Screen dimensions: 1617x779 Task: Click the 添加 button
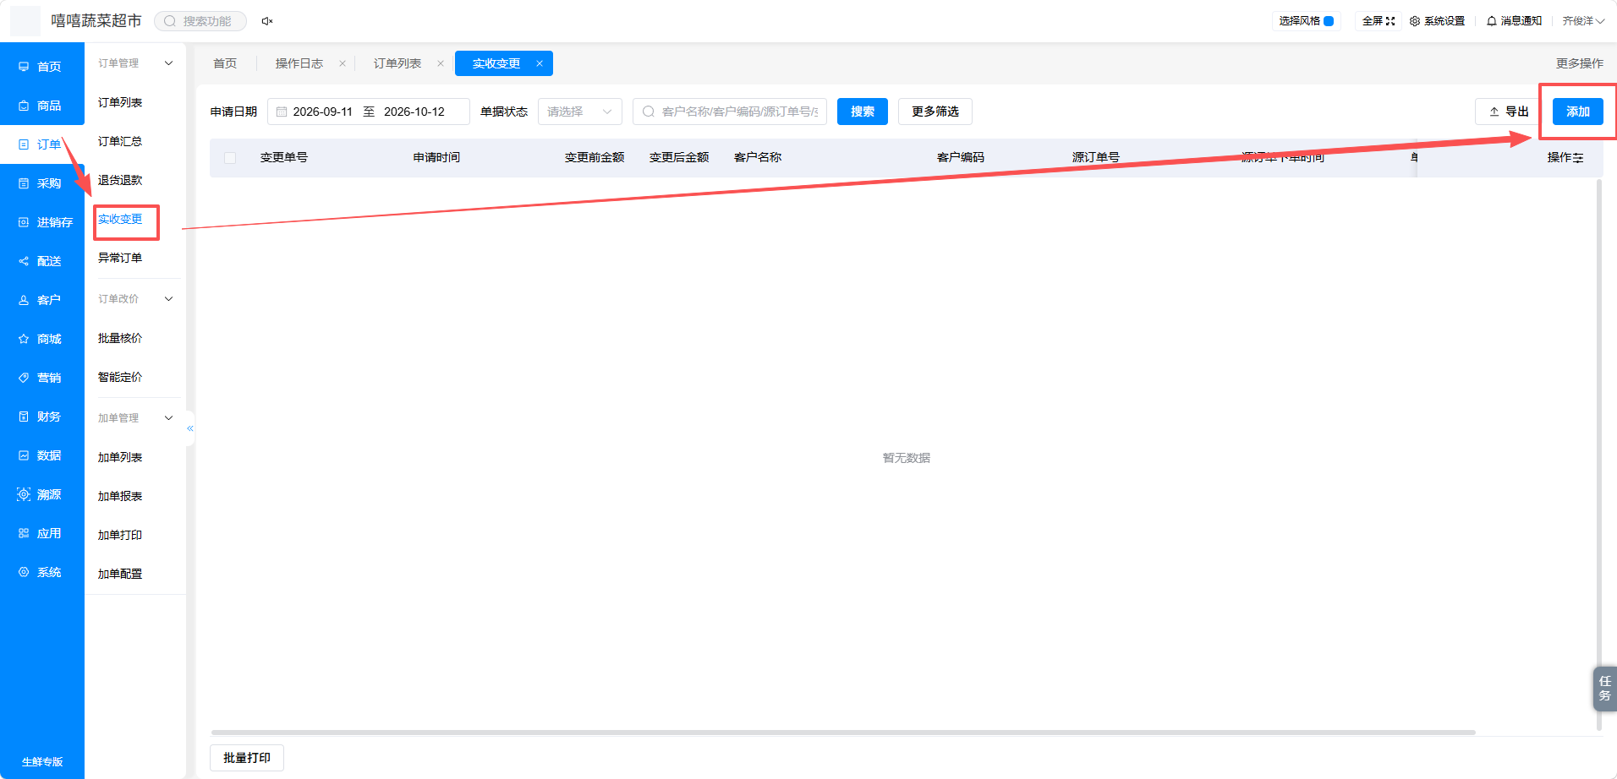coord(1578,112)
